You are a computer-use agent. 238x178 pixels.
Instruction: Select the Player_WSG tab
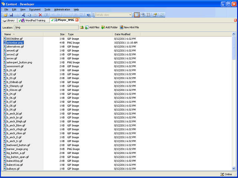pyautogui.click(x=65, y=20)
